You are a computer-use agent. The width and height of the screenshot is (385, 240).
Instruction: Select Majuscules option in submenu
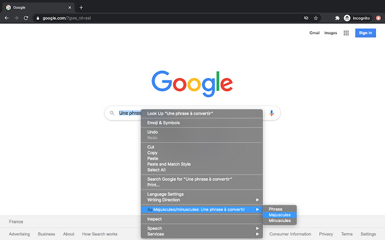pos(280,215)
